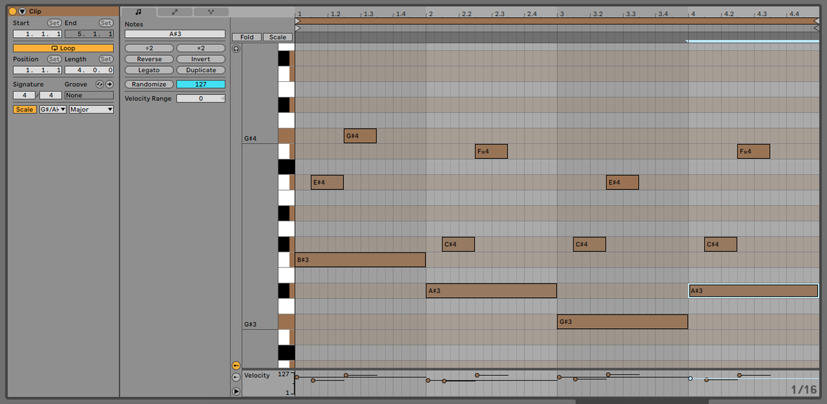
Task: Toggle the chance lane button below velocity toggle
Action: [236, 378]
